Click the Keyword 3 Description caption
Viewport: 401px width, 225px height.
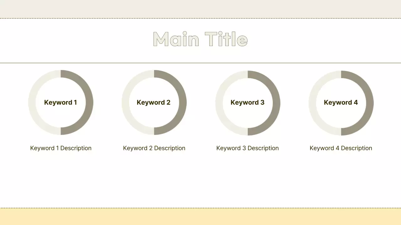[x=247, y=148]
